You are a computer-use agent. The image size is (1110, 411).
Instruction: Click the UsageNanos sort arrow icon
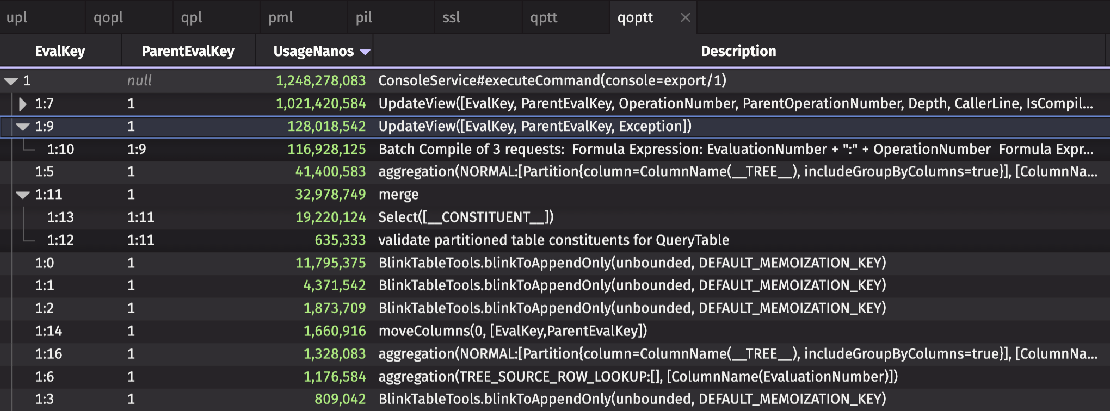click(365, 52)
